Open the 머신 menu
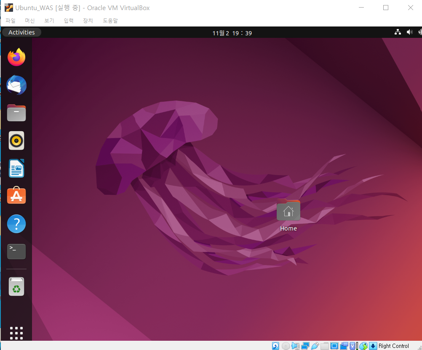 [x=29, y=21]
